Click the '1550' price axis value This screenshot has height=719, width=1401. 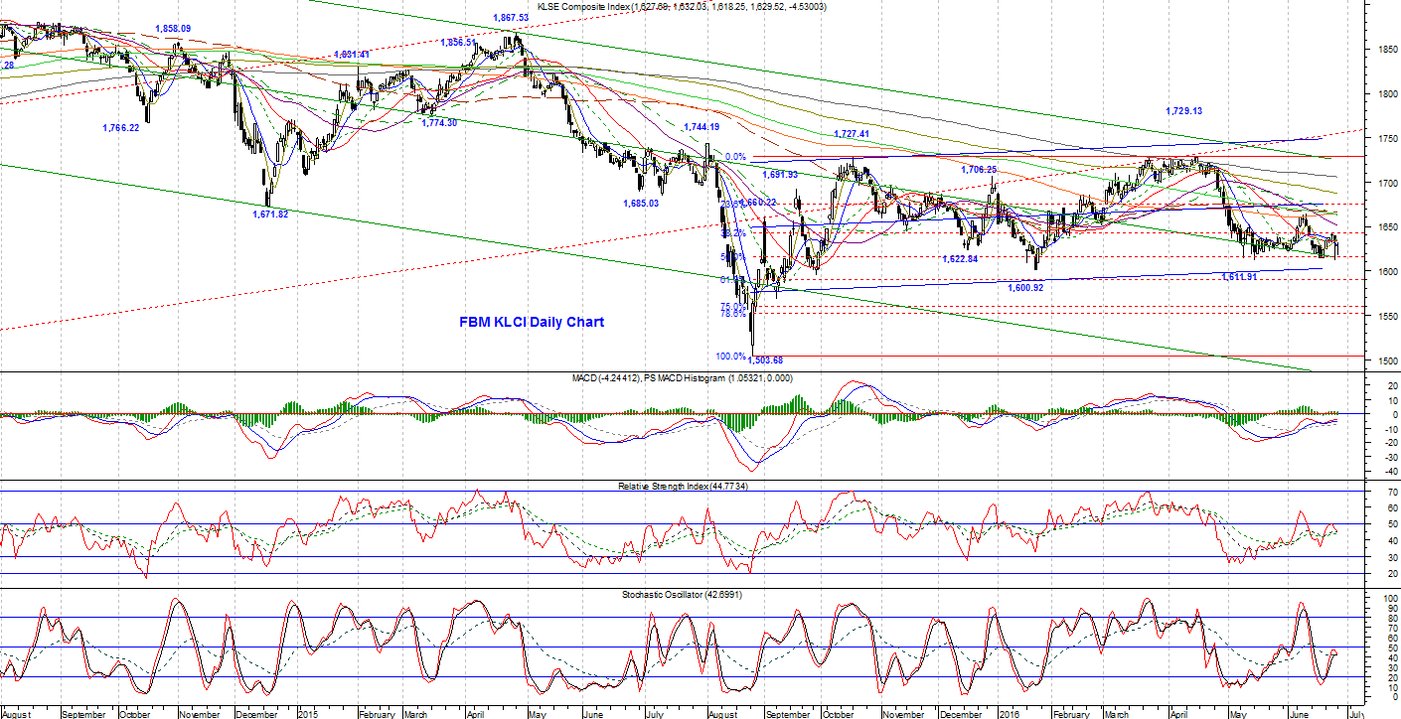(1388, 316)
